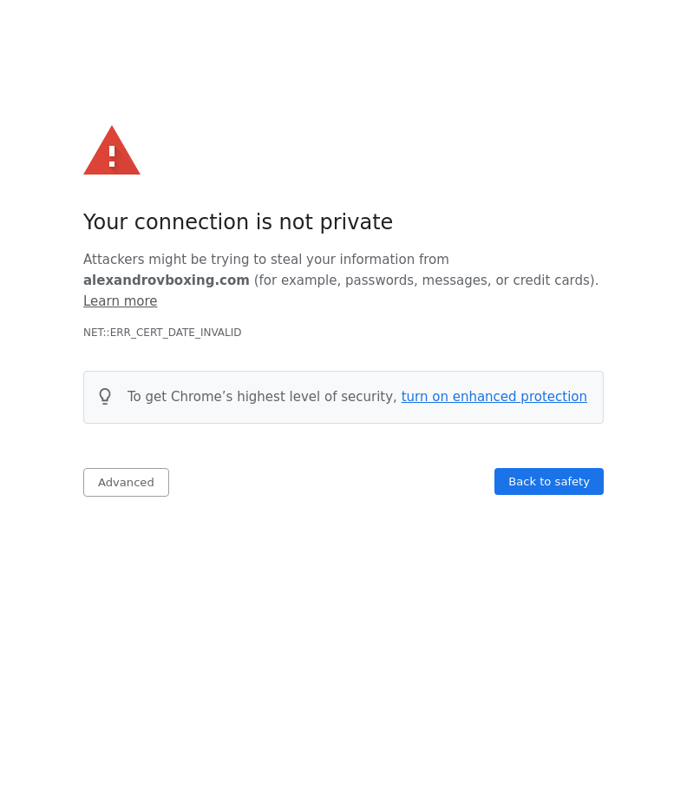
Task: Click the NET::ERR_CERT_DATE_INVALID error code
Action: 162,333
